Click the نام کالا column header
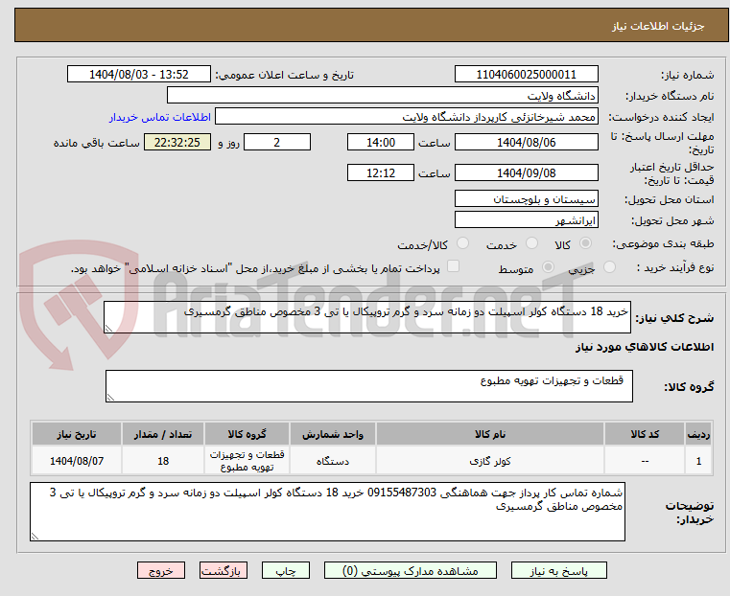Screen dimensions: 730x596 pos(490,434)
